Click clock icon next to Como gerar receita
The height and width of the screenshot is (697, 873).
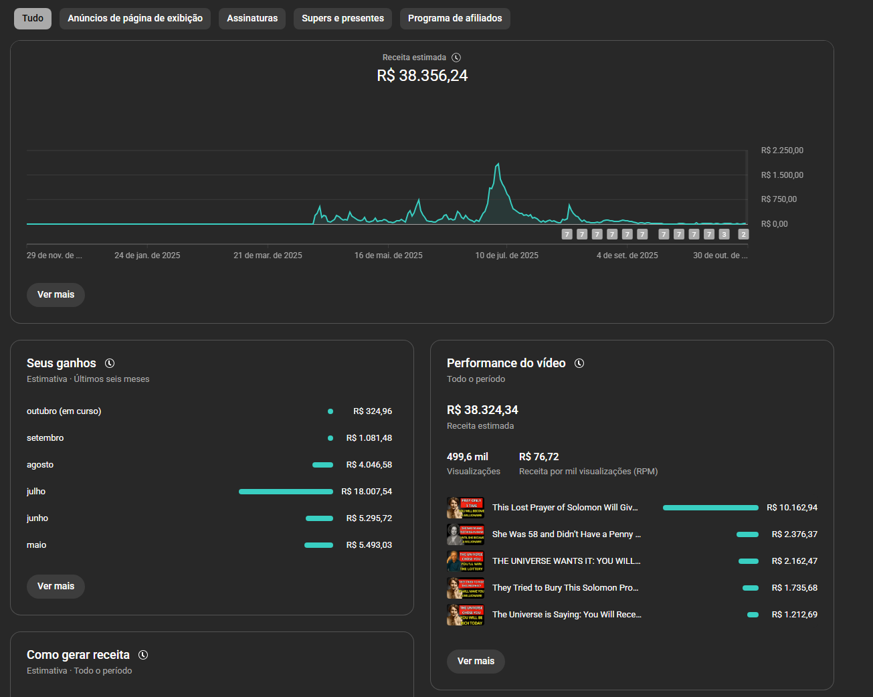pyautogui.click(x=143, y=655)
